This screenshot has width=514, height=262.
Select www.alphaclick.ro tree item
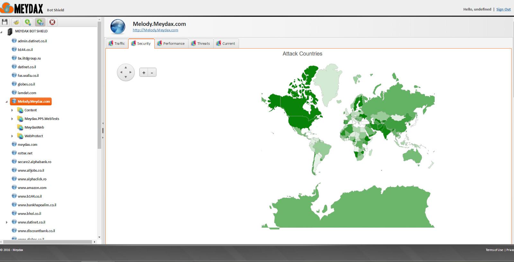click(32, 179)
